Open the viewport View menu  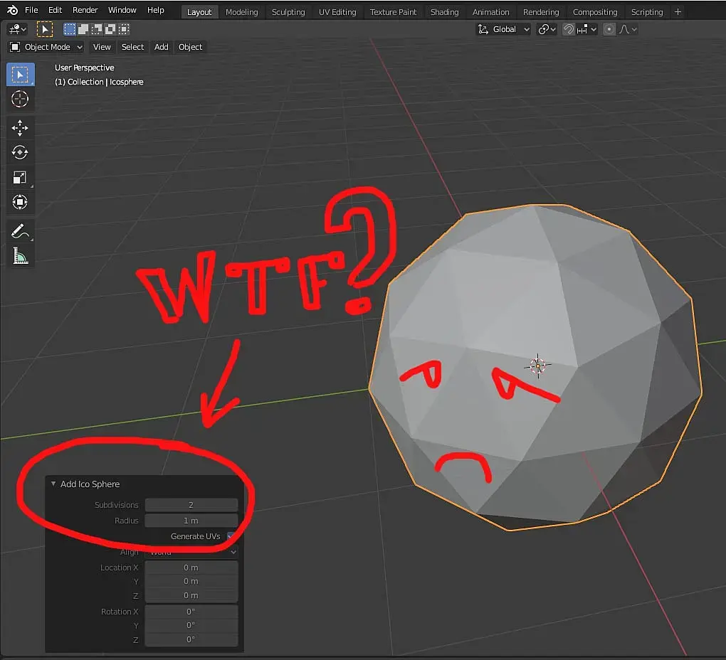[102, 47]
